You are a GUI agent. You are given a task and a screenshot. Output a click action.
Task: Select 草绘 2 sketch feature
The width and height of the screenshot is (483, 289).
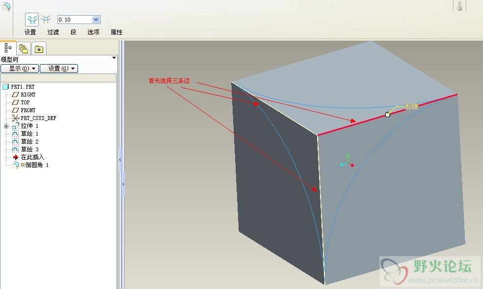click(29, 142)
